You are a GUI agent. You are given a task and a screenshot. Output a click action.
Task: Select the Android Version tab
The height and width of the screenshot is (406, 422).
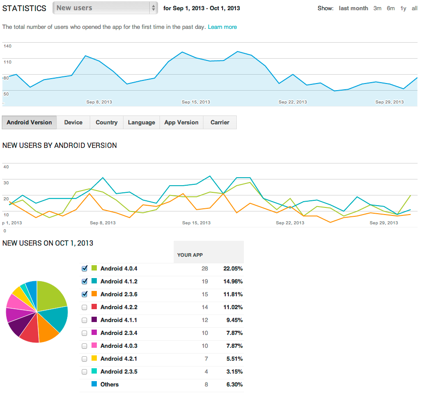click(x=29, y=123)
